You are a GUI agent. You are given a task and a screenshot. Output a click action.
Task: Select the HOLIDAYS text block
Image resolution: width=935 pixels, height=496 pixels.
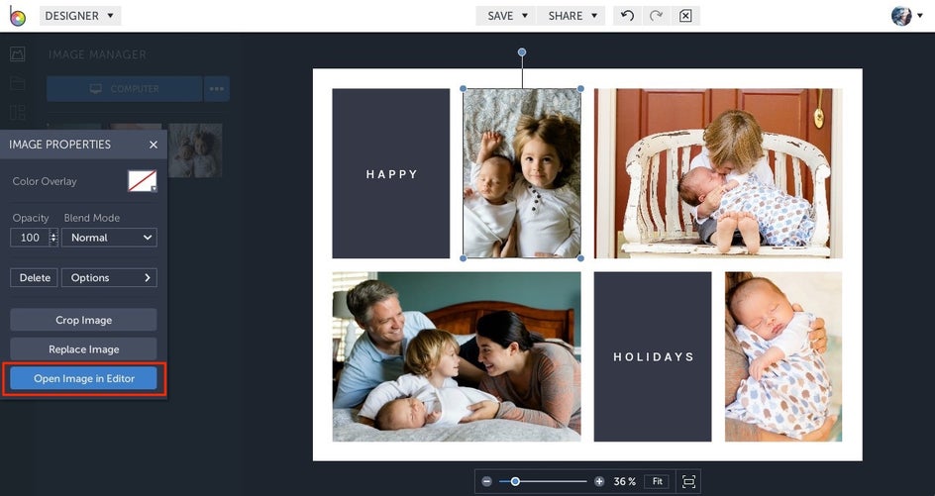(653, 356)
